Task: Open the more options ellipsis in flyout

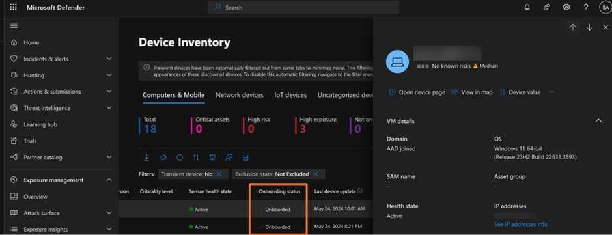Action: 551,92
